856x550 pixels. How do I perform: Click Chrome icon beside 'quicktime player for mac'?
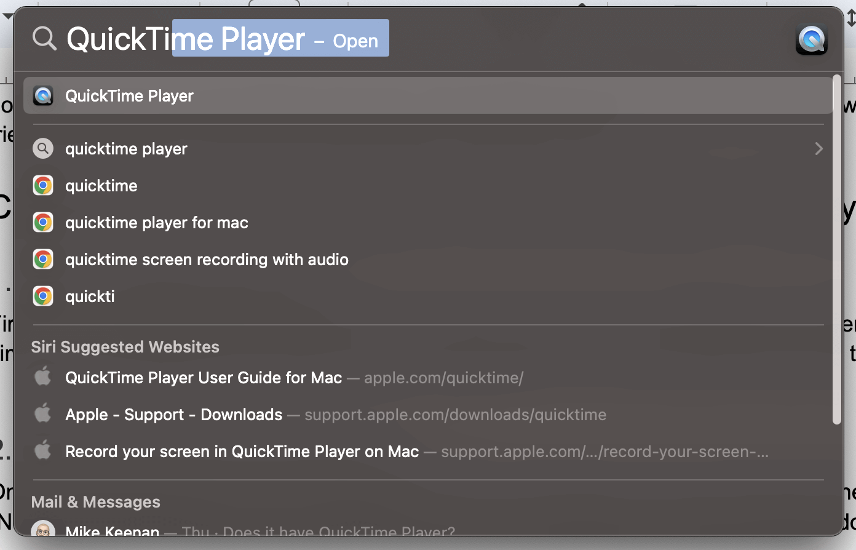tap(43, 223)
